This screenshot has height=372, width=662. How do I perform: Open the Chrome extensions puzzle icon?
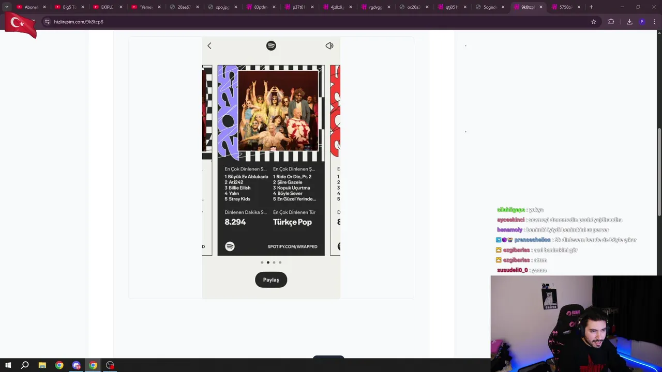point(611,22)
